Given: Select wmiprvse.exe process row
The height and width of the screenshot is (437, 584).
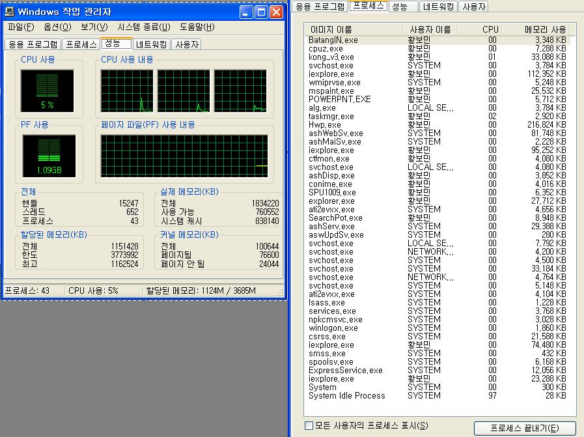Looking at the screenshot, I should click(438, 82).
